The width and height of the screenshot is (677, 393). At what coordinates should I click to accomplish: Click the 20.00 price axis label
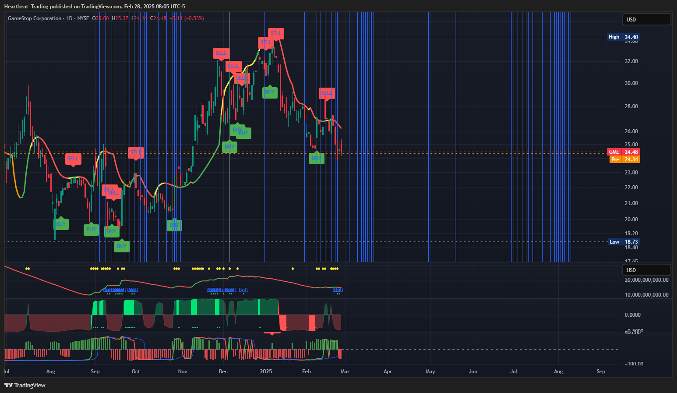point(631,220)
